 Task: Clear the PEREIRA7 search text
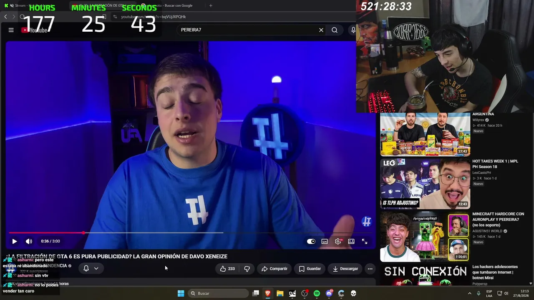click(x=321, y=30)
